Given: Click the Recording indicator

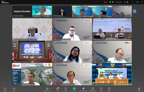Looking at the screenshot, I should (x=118, y=2).
